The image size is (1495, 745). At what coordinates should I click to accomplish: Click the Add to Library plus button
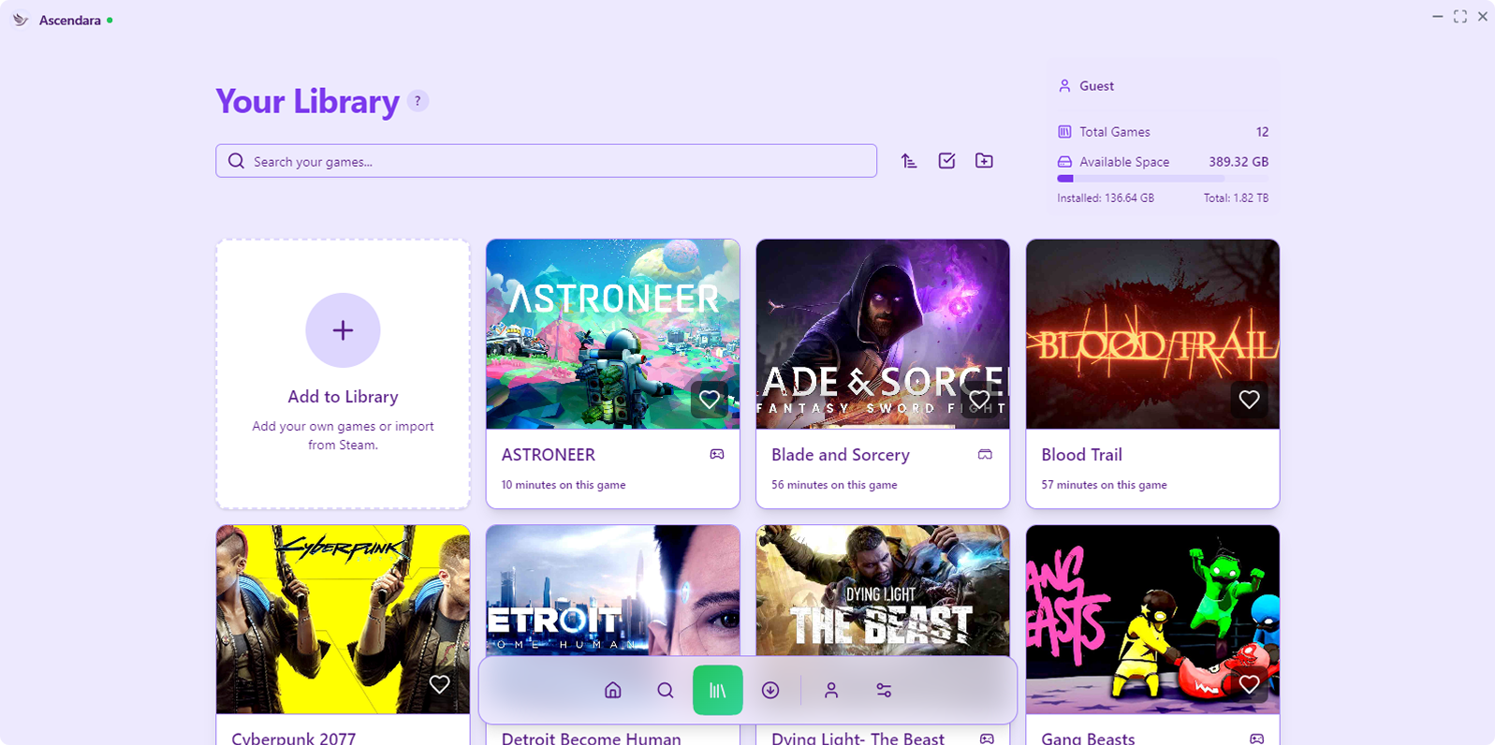pos(343,330)
